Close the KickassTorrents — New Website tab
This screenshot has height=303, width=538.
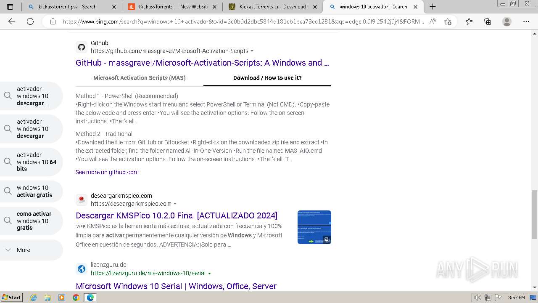(x=215, y=7)
